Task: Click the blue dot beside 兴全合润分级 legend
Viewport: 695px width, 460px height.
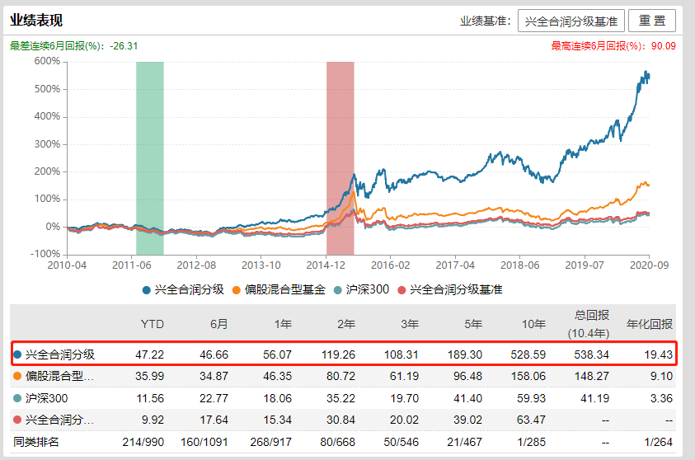Action: point(146,290)
